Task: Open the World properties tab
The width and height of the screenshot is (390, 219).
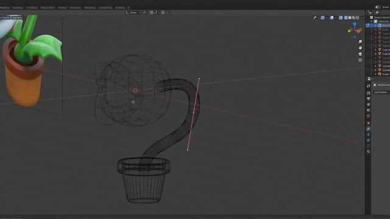Action: point(368,116)
